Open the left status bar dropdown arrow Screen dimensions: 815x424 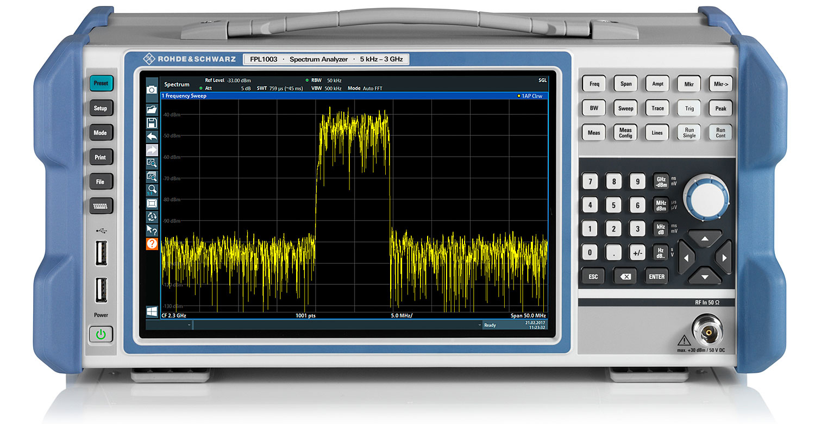coord(189,325)
